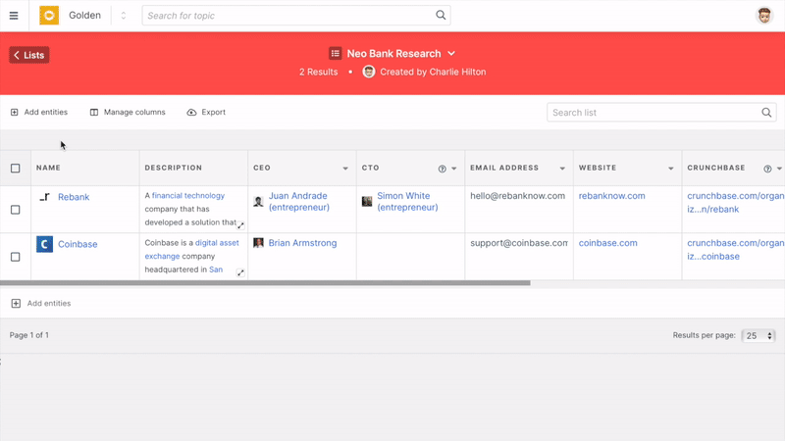The height and width of the screenshot is (441, 785).
Task: Click Charlie Hilton's creator avatar
Action: pos(369,72)
